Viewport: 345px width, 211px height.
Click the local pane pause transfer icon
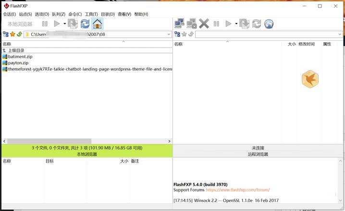pyautogui.click(x=45, y=23)
